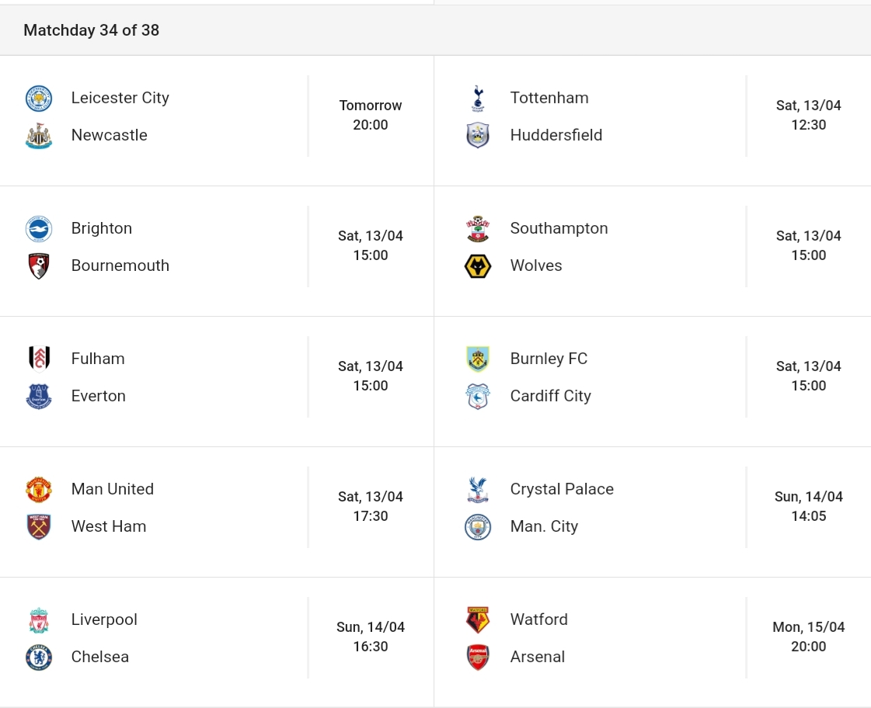Select the Mon, 15/04 20:00 match time
This screenshot has height=708, width=871.
[x=808, y=637]
